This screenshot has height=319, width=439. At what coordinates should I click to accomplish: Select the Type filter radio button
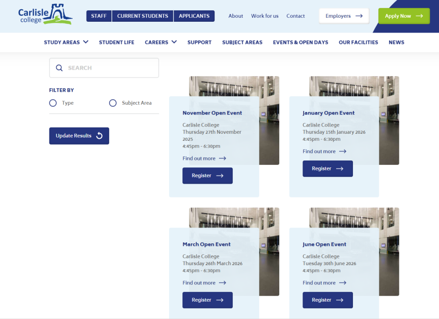point(53,103)
